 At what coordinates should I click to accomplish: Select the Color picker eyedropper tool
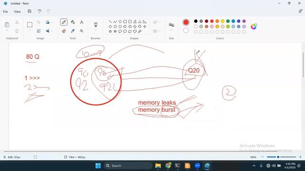(73, 31)
